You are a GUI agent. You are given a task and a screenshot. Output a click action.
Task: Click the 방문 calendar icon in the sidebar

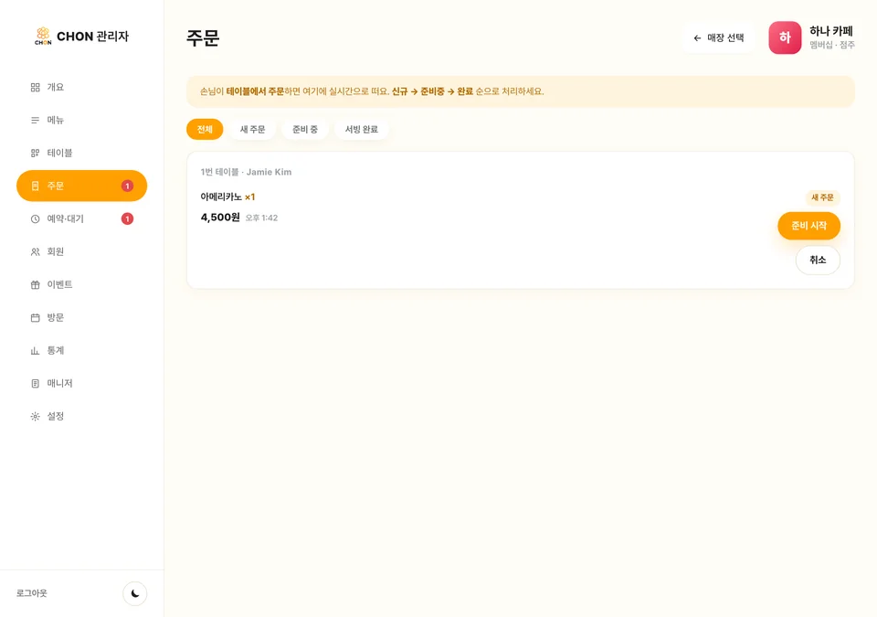point(36,317)
